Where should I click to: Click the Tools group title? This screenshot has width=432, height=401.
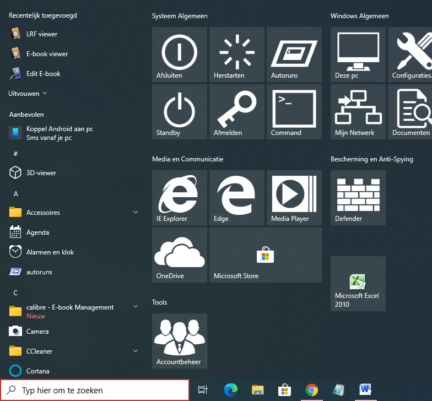click(x=160, y=302)
